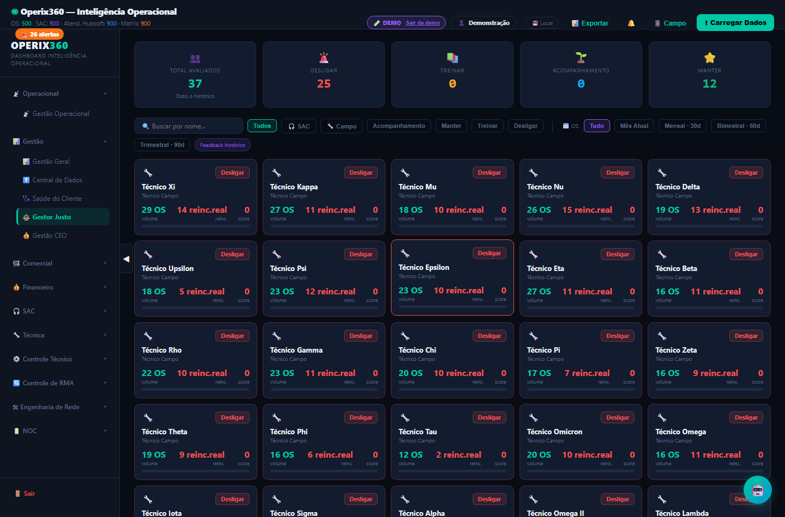Click the sprout icon on Acompanhamento card
The height and width of the screenshot is (517, 785).
[x=581, y=57]
